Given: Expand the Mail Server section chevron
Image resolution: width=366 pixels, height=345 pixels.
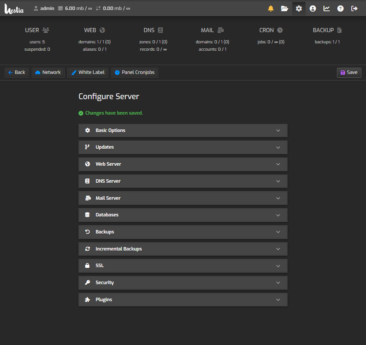Looking at the screenshot, I should click(278, 198).
